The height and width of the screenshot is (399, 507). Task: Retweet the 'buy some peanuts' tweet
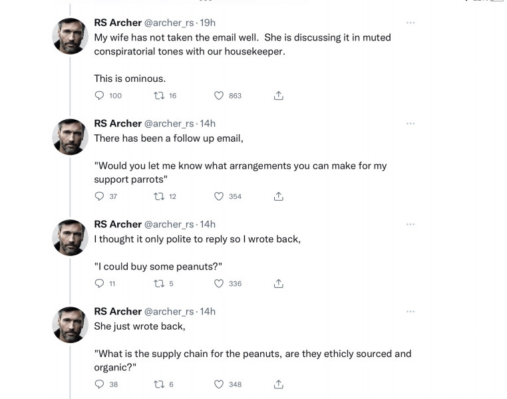159,283
